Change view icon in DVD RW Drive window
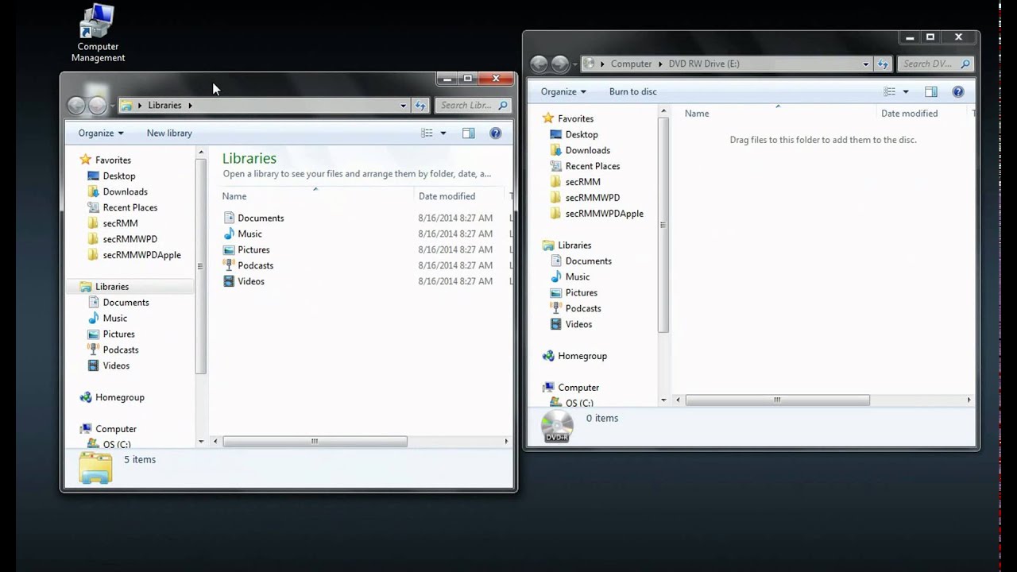This screenshot has height=572, width=1017. tap(890, 92)
